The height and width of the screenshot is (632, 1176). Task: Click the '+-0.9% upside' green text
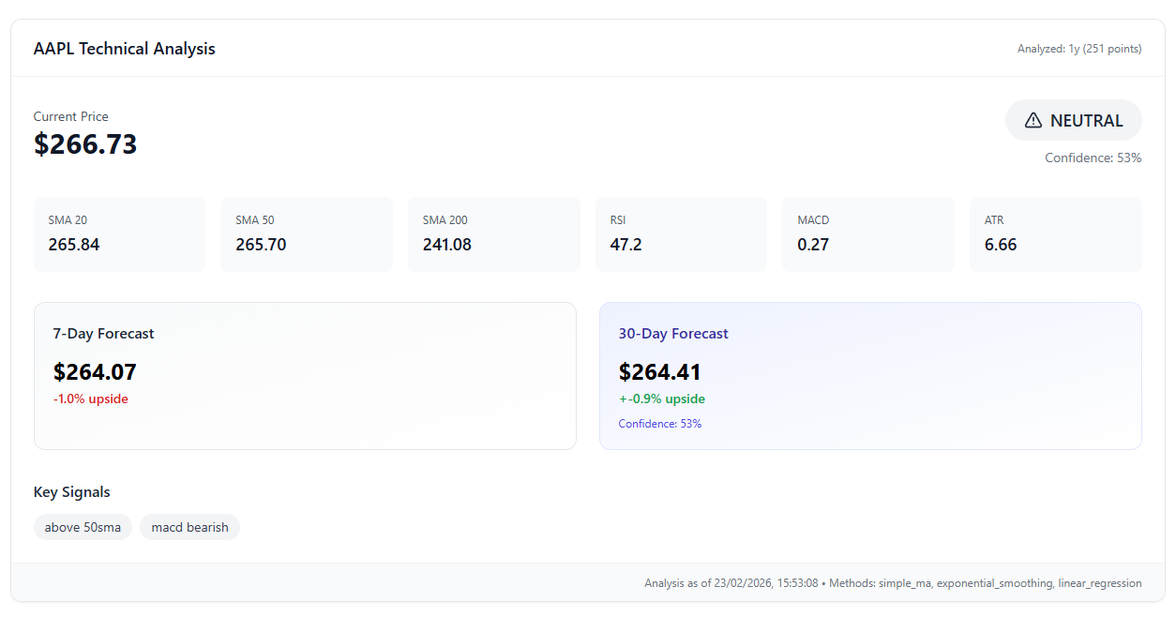pos(662,399)
